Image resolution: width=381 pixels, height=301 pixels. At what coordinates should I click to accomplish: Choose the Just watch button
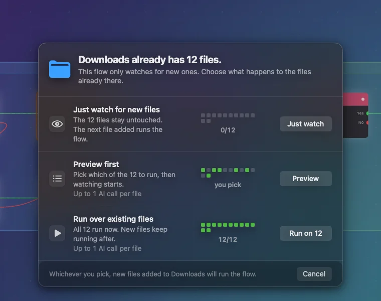click(x=305, y=124)
